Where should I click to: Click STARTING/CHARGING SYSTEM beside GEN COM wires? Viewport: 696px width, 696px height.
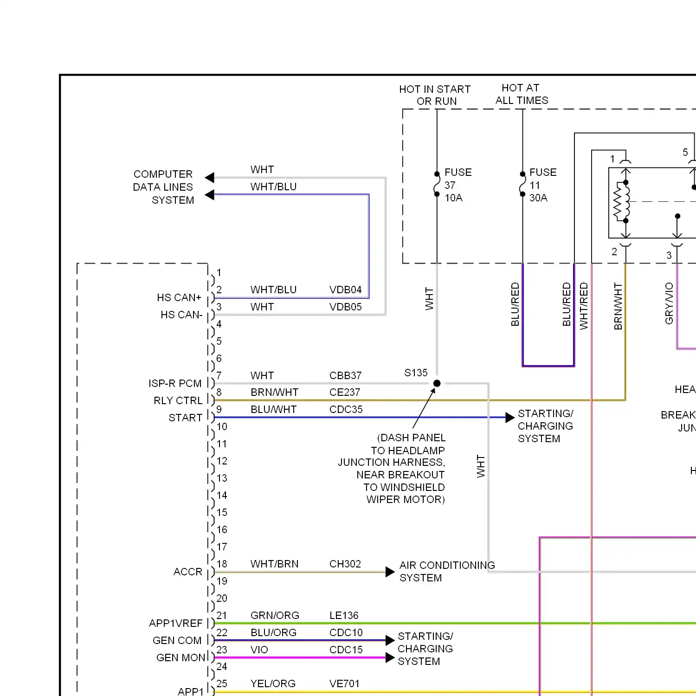pos(425,649)
